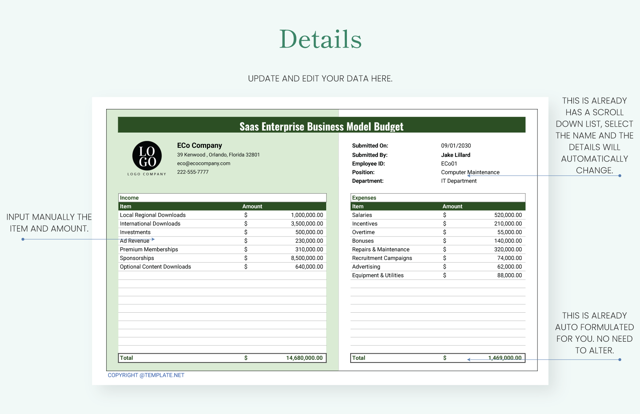Select the dollar symbol beside Sponsorships amount

[x=246, y=258]
